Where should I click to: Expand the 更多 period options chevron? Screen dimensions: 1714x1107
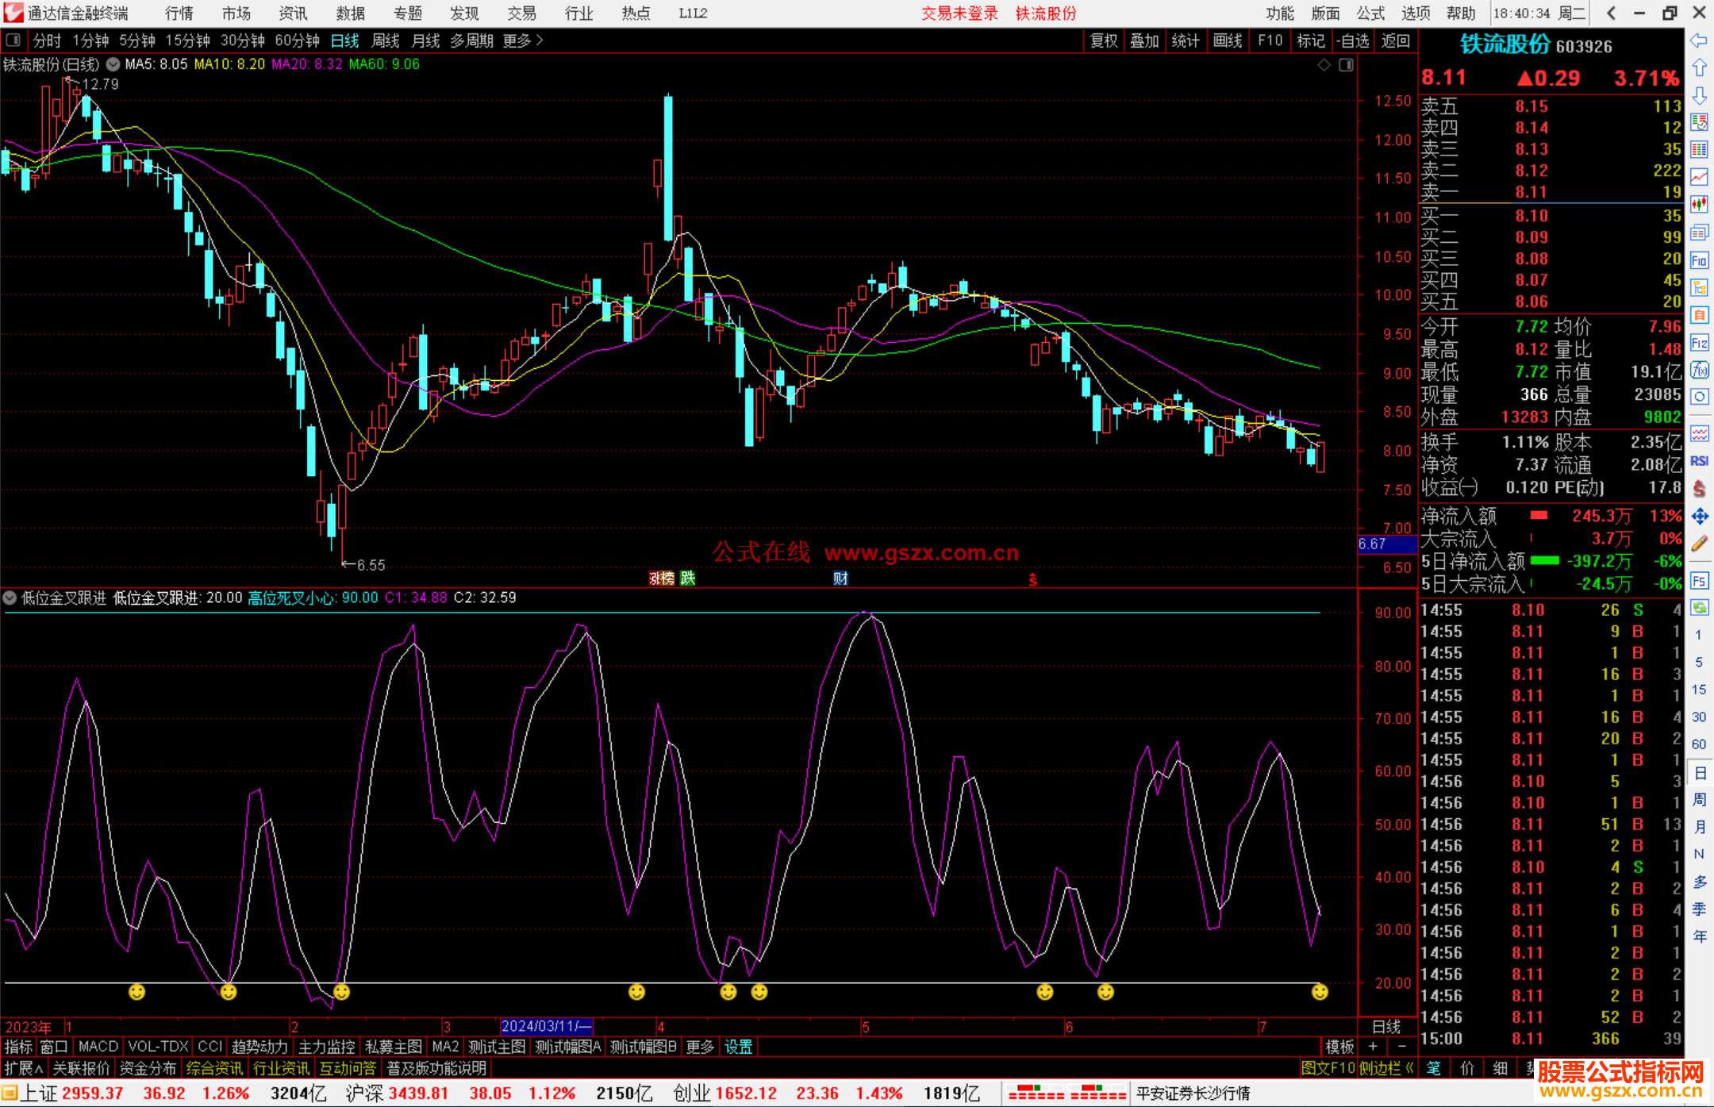coord(540,40)
